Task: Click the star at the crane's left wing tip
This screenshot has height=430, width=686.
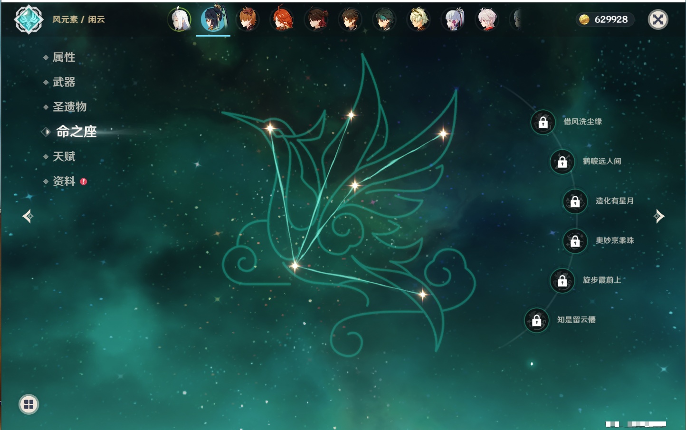Action: point(351,115)
